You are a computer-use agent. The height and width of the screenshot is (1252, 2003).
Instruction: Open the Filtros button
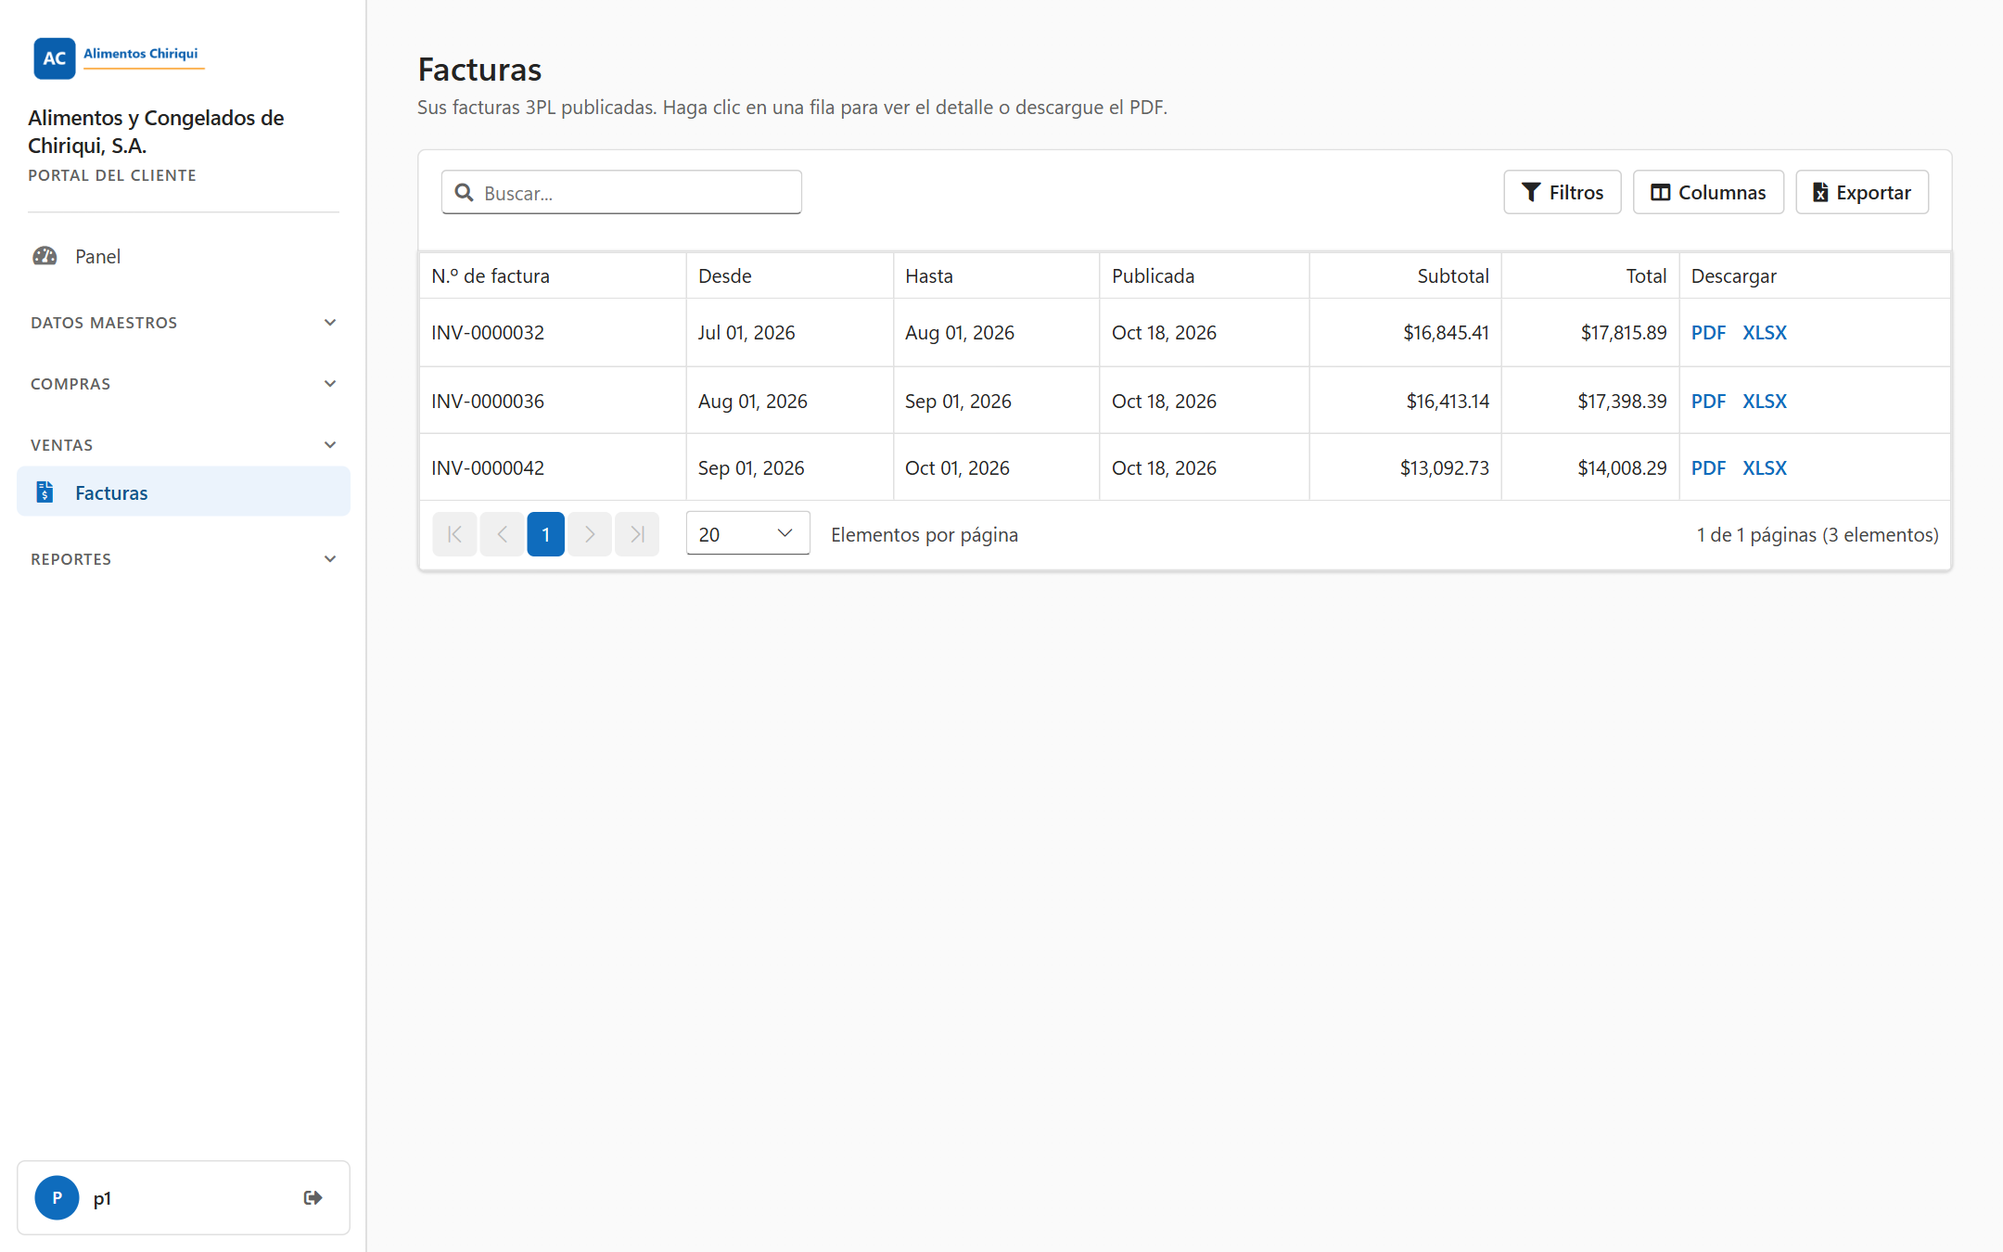tap(1563, 192)
